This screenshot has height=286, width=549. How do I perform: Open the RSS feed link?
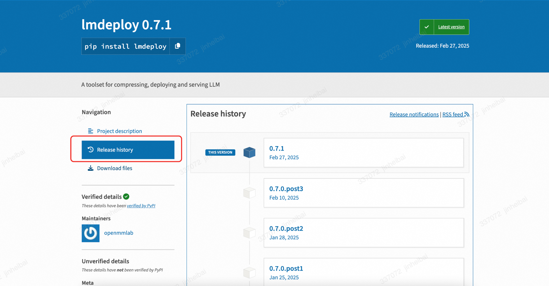(453, 114)
